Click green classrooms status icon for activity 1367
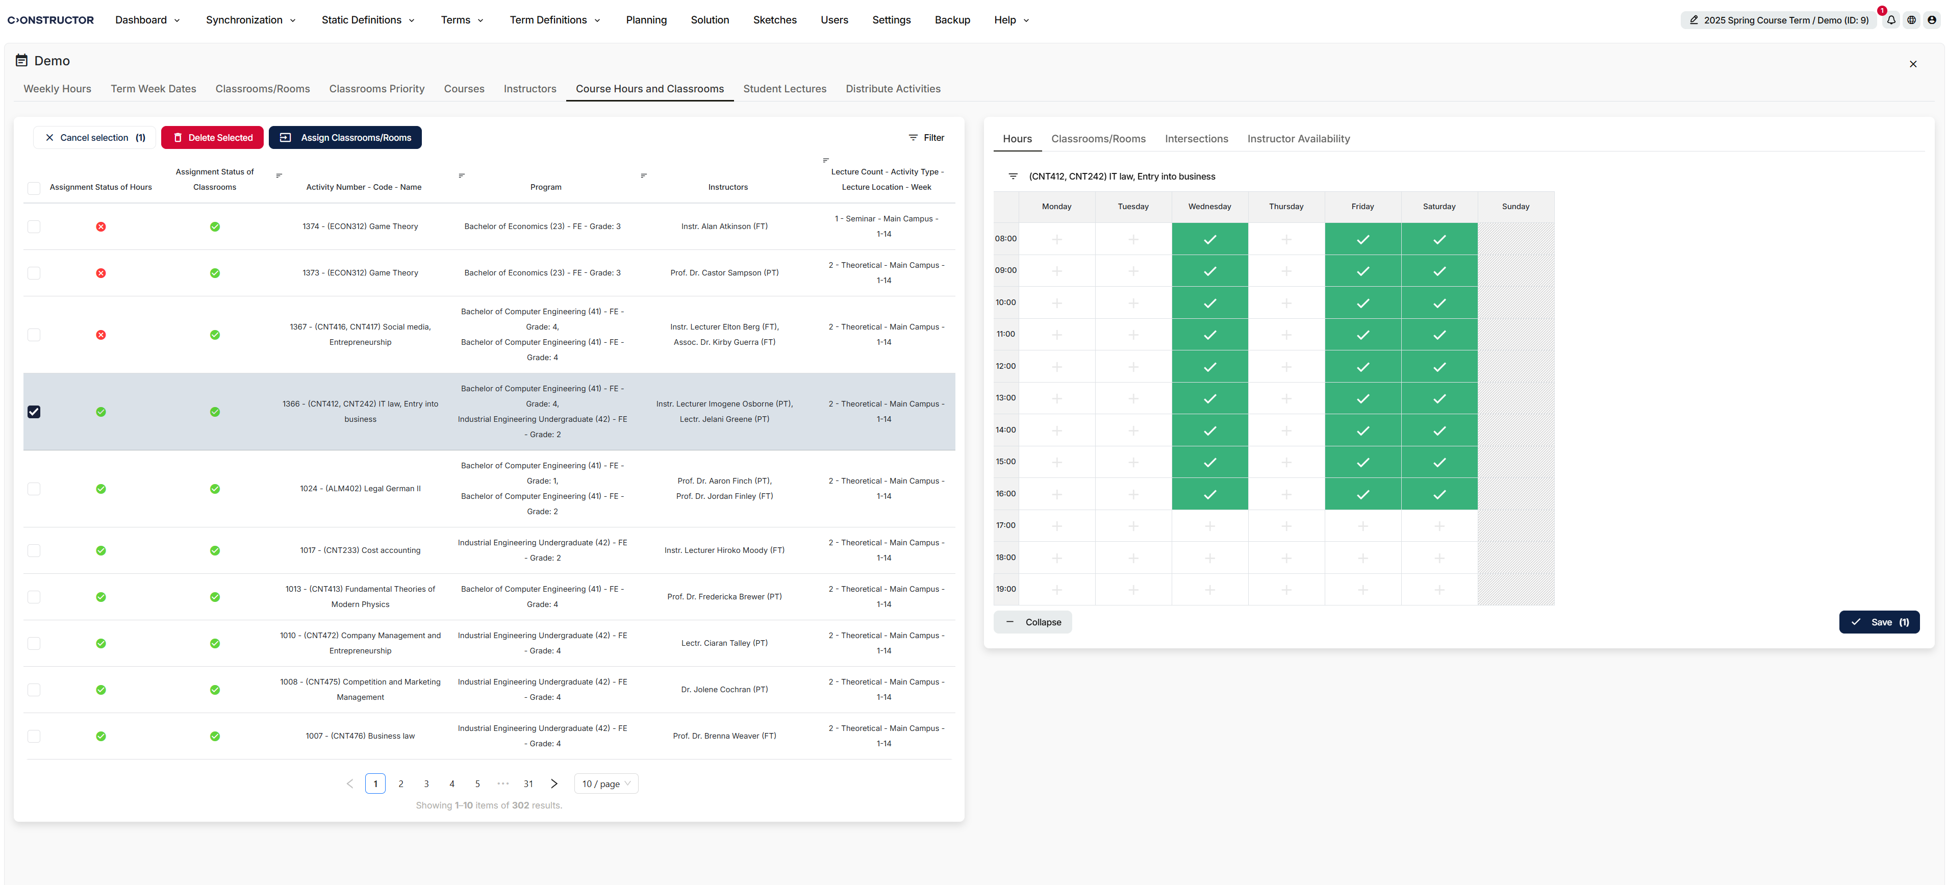This screenshot has height=885, width=1946. coord(215,335)
